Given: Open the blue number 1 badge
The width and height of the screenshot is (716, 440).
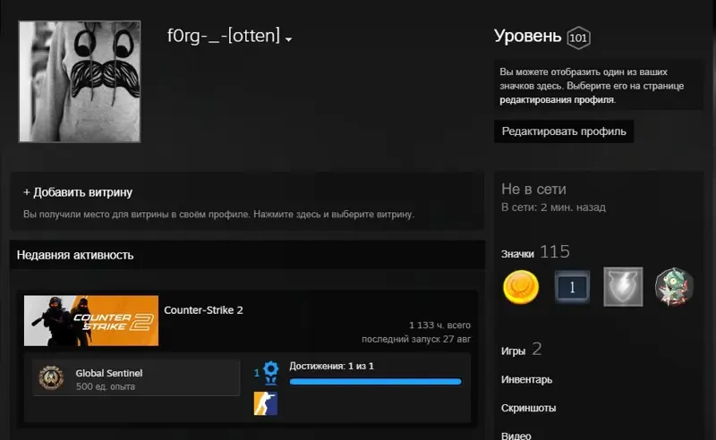Looking at the screenshot, I should [x=572, y=287].
